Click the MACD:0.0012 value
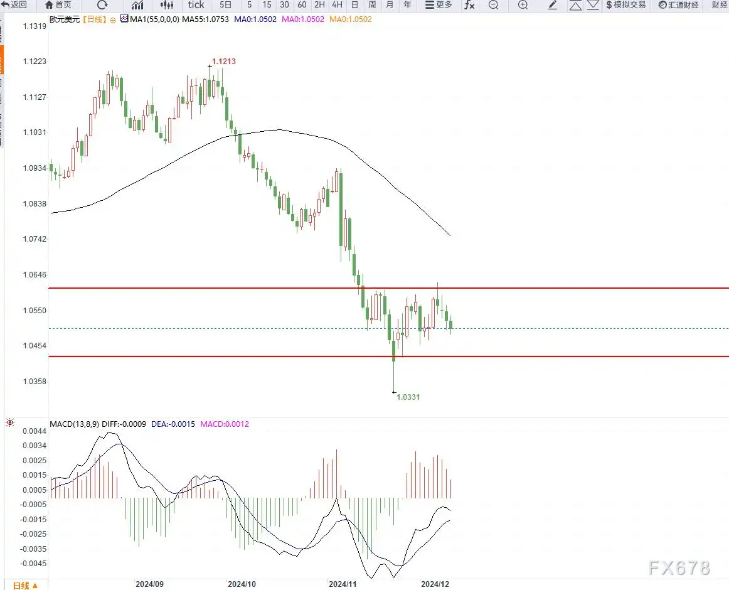Image resolution: width=729 pixels, height=590 pixels. (225, 424)
